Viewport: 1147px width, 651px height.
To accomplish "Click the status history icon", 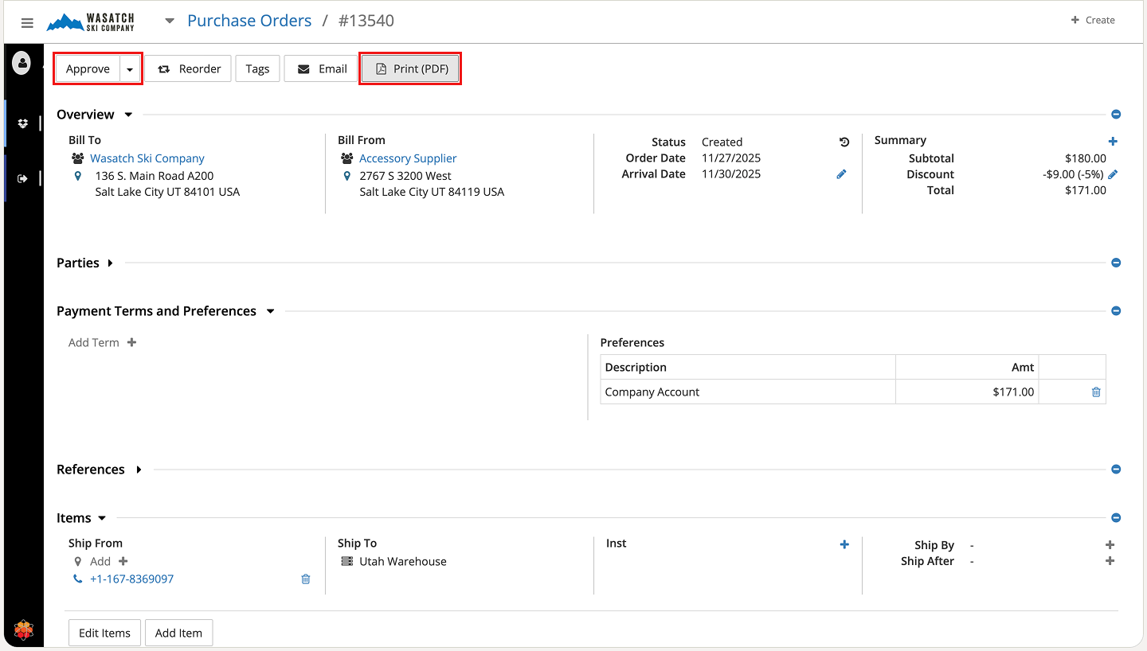I will (844, 142).
